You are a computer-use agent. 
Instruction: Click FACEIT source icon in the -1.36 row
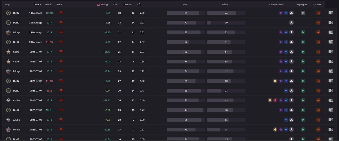pyautogui.click(x=318, y=23)
